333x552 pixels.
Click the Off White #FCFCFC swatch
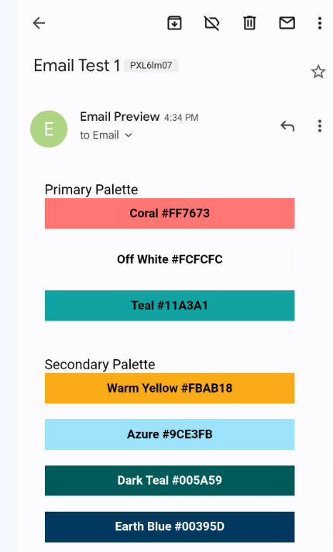point(170,259)
